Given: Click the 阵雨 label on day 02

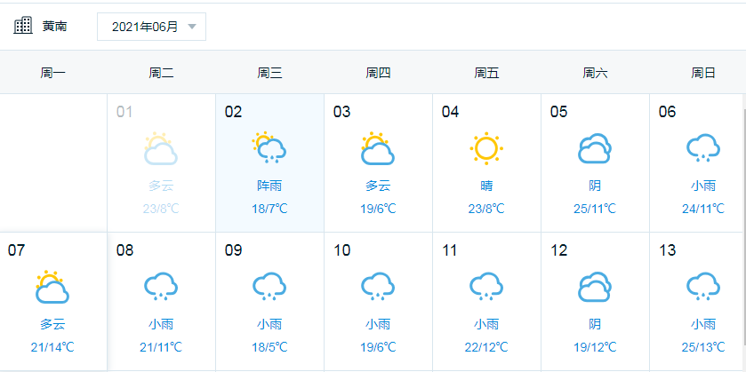Looking at the screenshot, I should (269, 186).
